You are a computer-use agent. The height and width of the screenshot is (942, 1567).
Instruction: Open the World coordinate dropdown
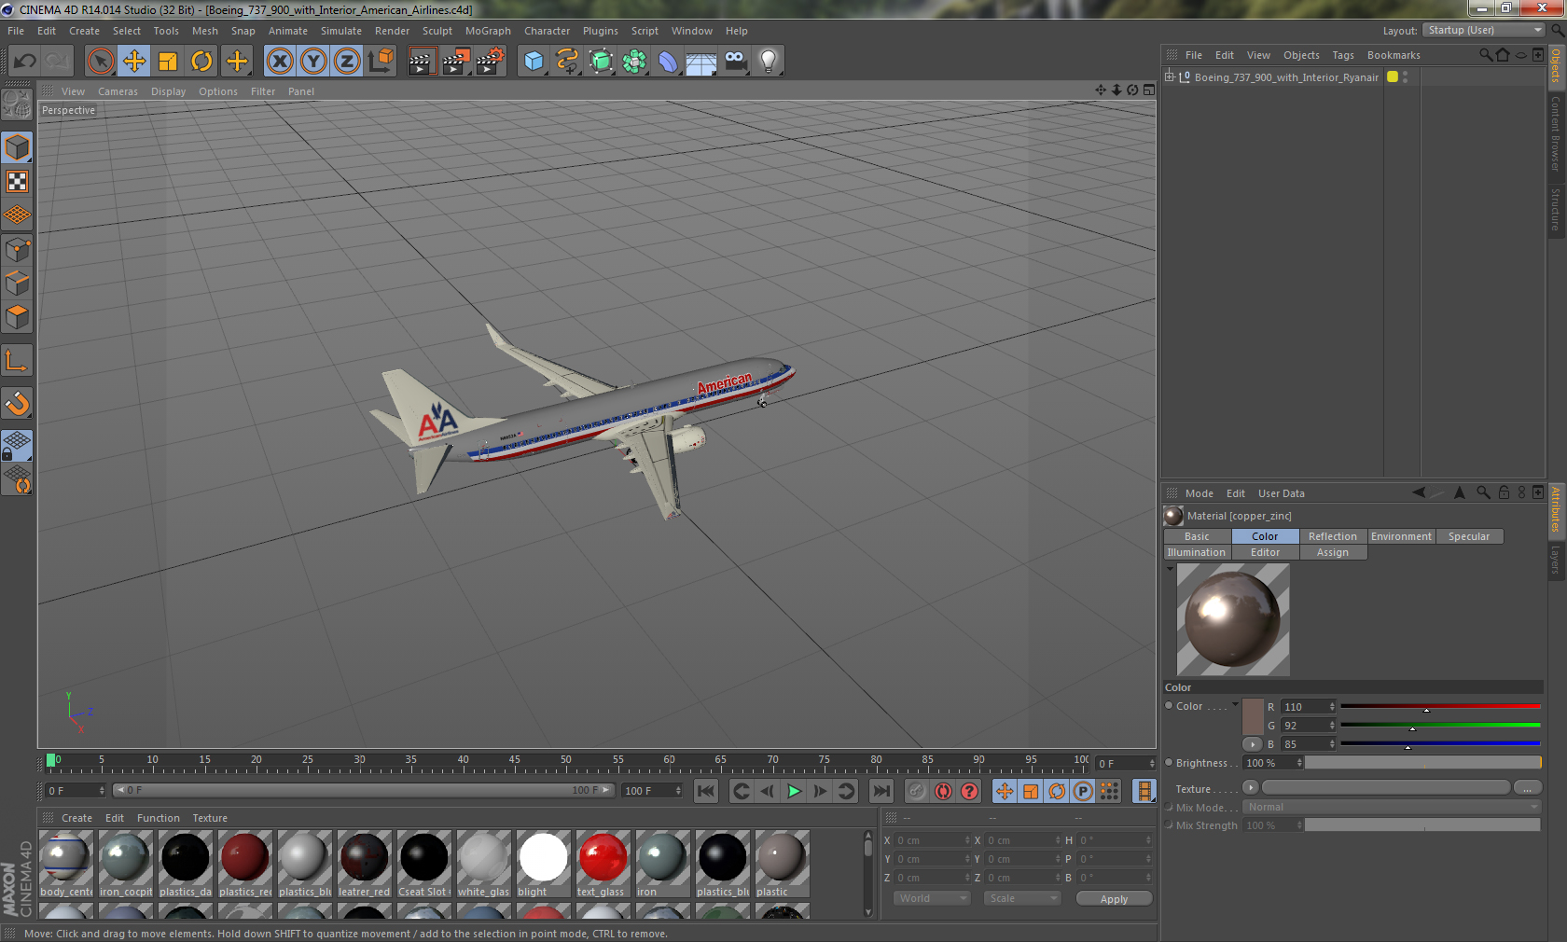coord(932,898)
